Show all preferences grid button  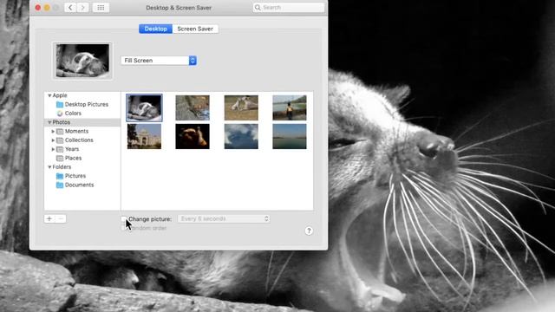click(101, 8)
